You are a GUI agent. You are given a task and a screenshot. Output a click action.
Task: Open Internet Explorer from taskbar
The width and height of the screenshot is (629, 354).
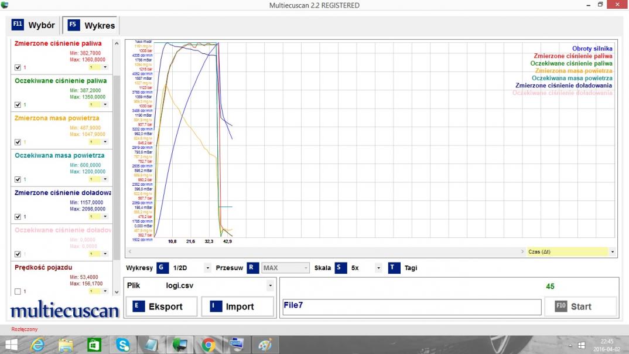tap(37, 345)
